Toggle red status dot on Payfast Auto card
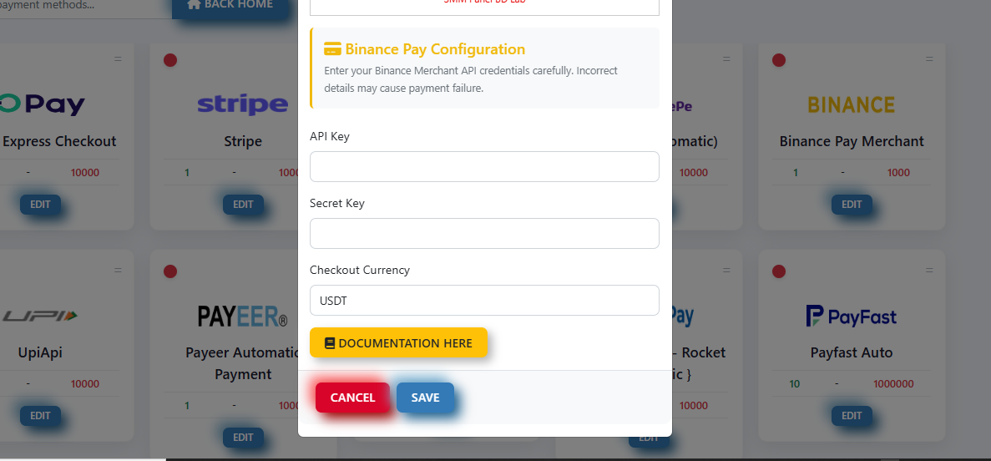 point(779,271)
